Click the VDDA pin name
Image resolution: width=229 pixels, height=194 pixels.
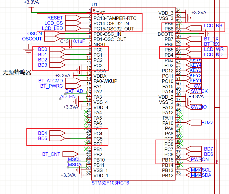[x=100, y=76]
